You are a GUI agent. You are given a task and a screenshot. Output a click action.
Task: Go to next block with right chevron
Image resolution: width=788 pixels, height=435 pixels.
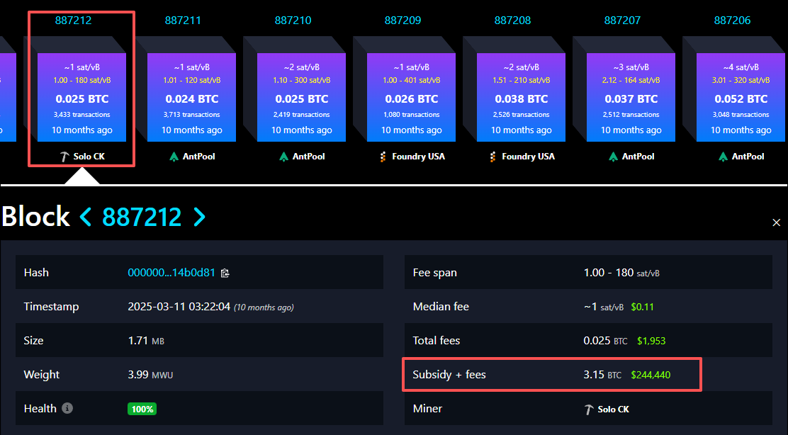(x=200, y=217)
